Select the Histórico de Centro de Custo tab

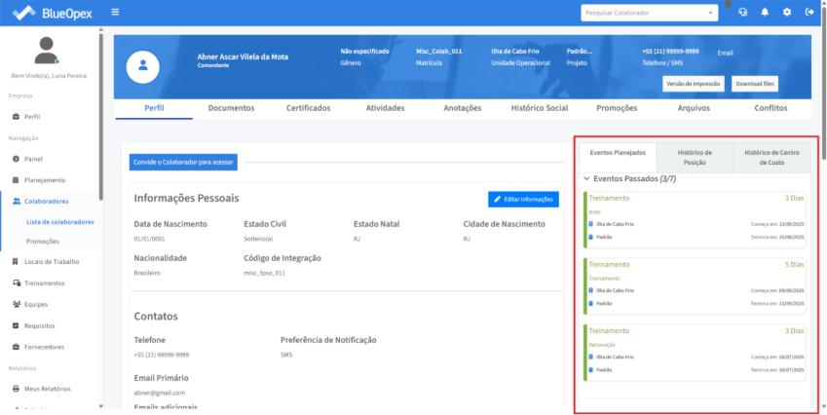(x=771, y=158)
